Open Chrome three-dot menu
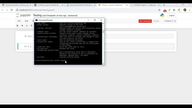192x108 pixels. (189, 10)
